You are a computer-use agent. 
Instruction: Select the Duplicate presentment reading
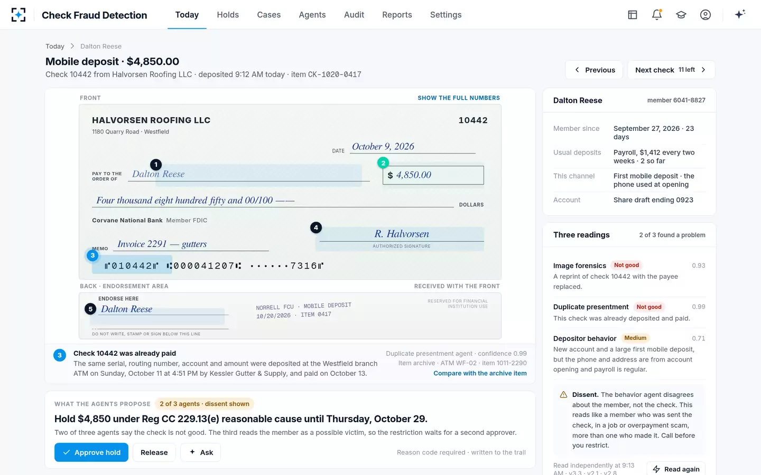point(629,312)
